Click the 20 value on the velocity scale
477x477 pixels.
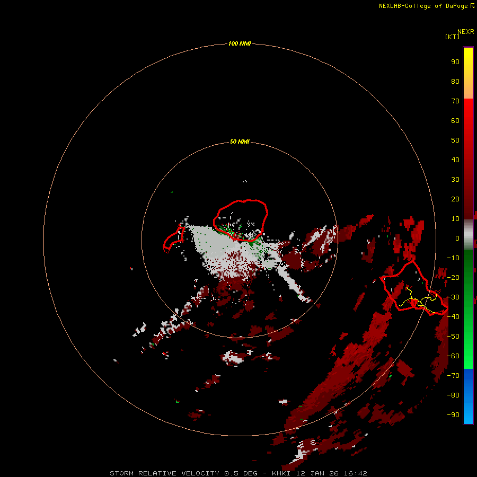tap(455, 199)
